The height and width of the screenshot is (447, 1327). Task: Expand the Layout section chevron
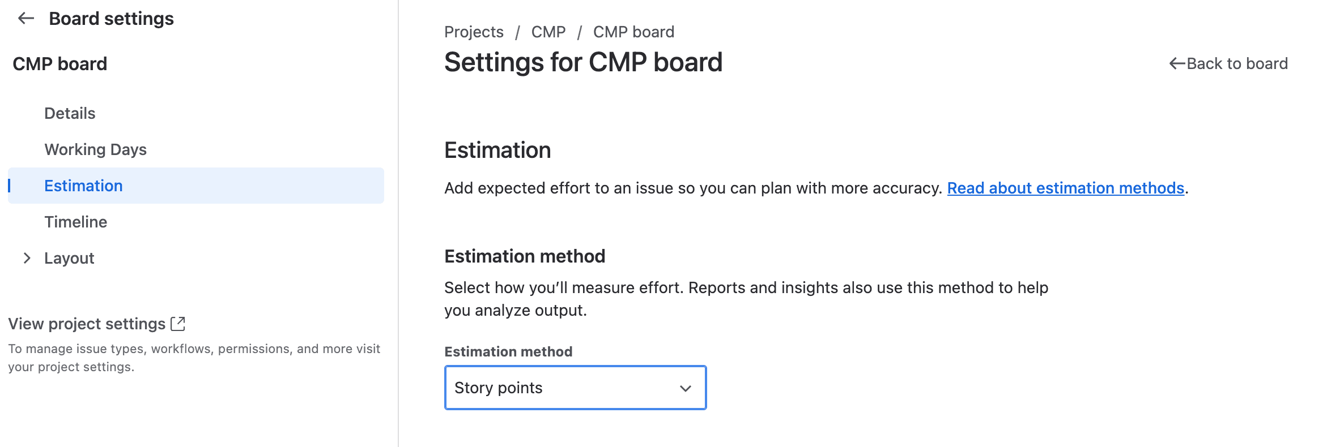pos(27,258)
